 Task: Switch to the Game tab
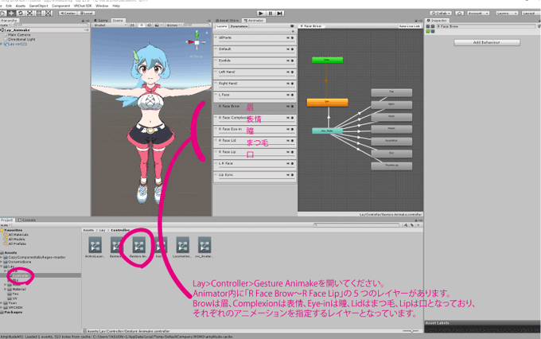[101, 21]
